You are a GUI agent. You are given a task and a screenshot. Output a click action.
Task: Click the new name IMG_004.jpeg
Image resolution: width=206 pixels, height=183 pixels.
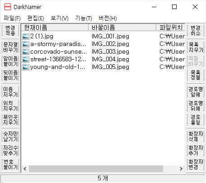[x=110, y=59]
